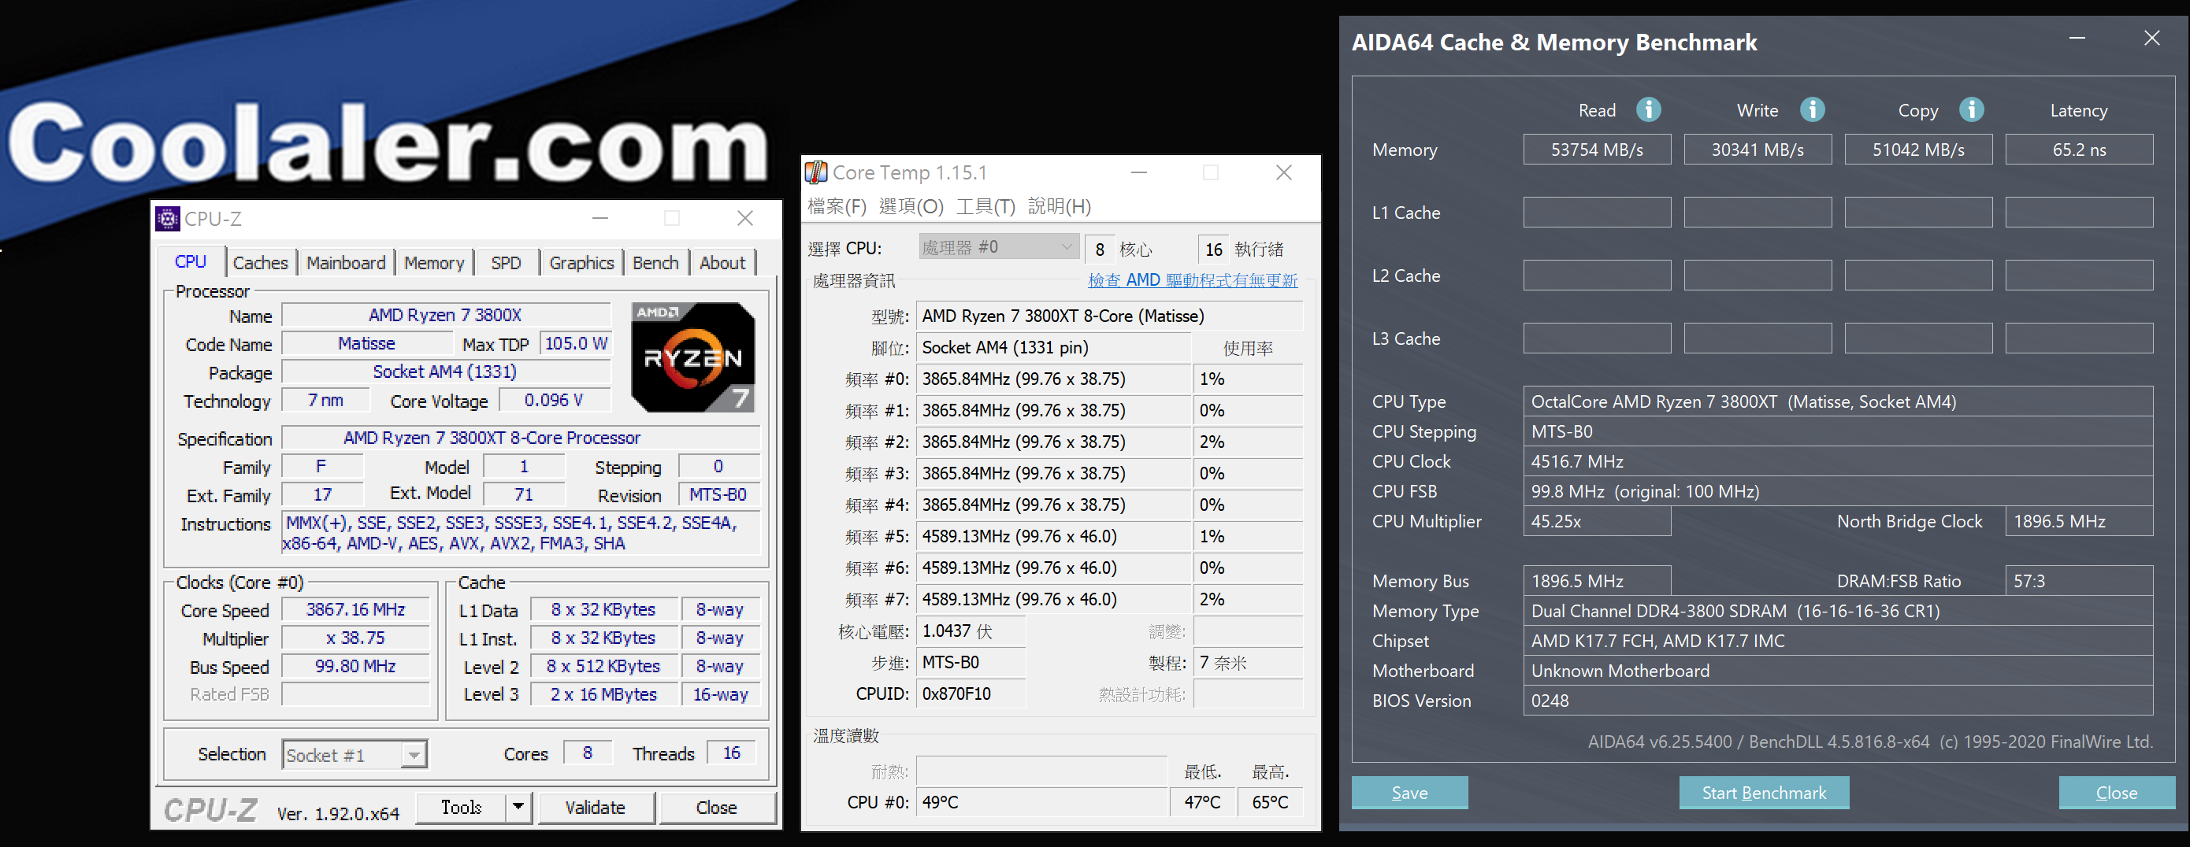Click the L3 Cache Latency result box

pos(2079,338)
